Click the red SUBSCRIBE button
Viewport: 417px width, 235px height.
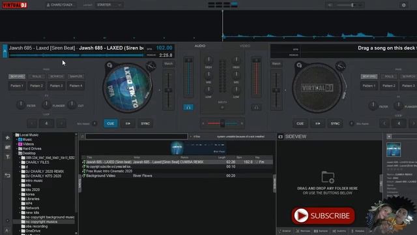click(x=323, y=215)
